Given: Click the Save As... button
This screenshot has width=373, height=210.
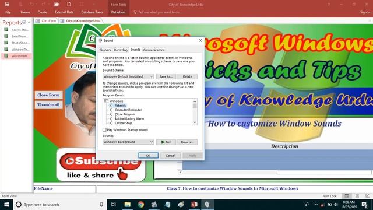Looking at the screenshot, I should coord(166,76).
